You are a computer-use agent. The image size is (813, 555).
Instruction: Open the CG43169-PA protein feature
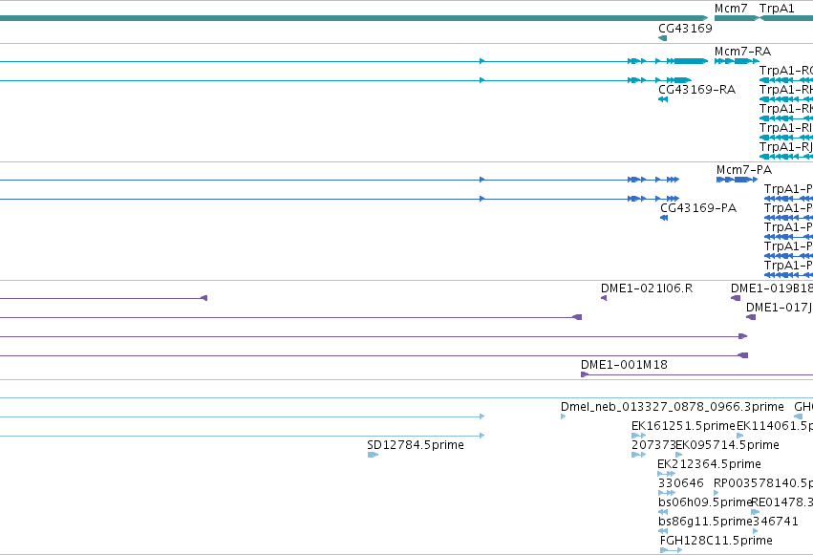664,218
